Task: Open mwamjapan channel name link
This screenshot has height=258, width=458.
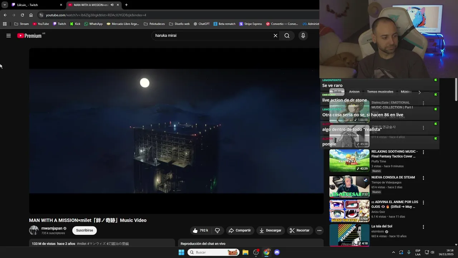Action: pos(52,228)
